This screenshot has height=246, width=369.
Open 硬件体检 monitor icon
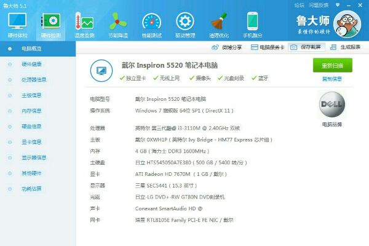click(17, 21)
